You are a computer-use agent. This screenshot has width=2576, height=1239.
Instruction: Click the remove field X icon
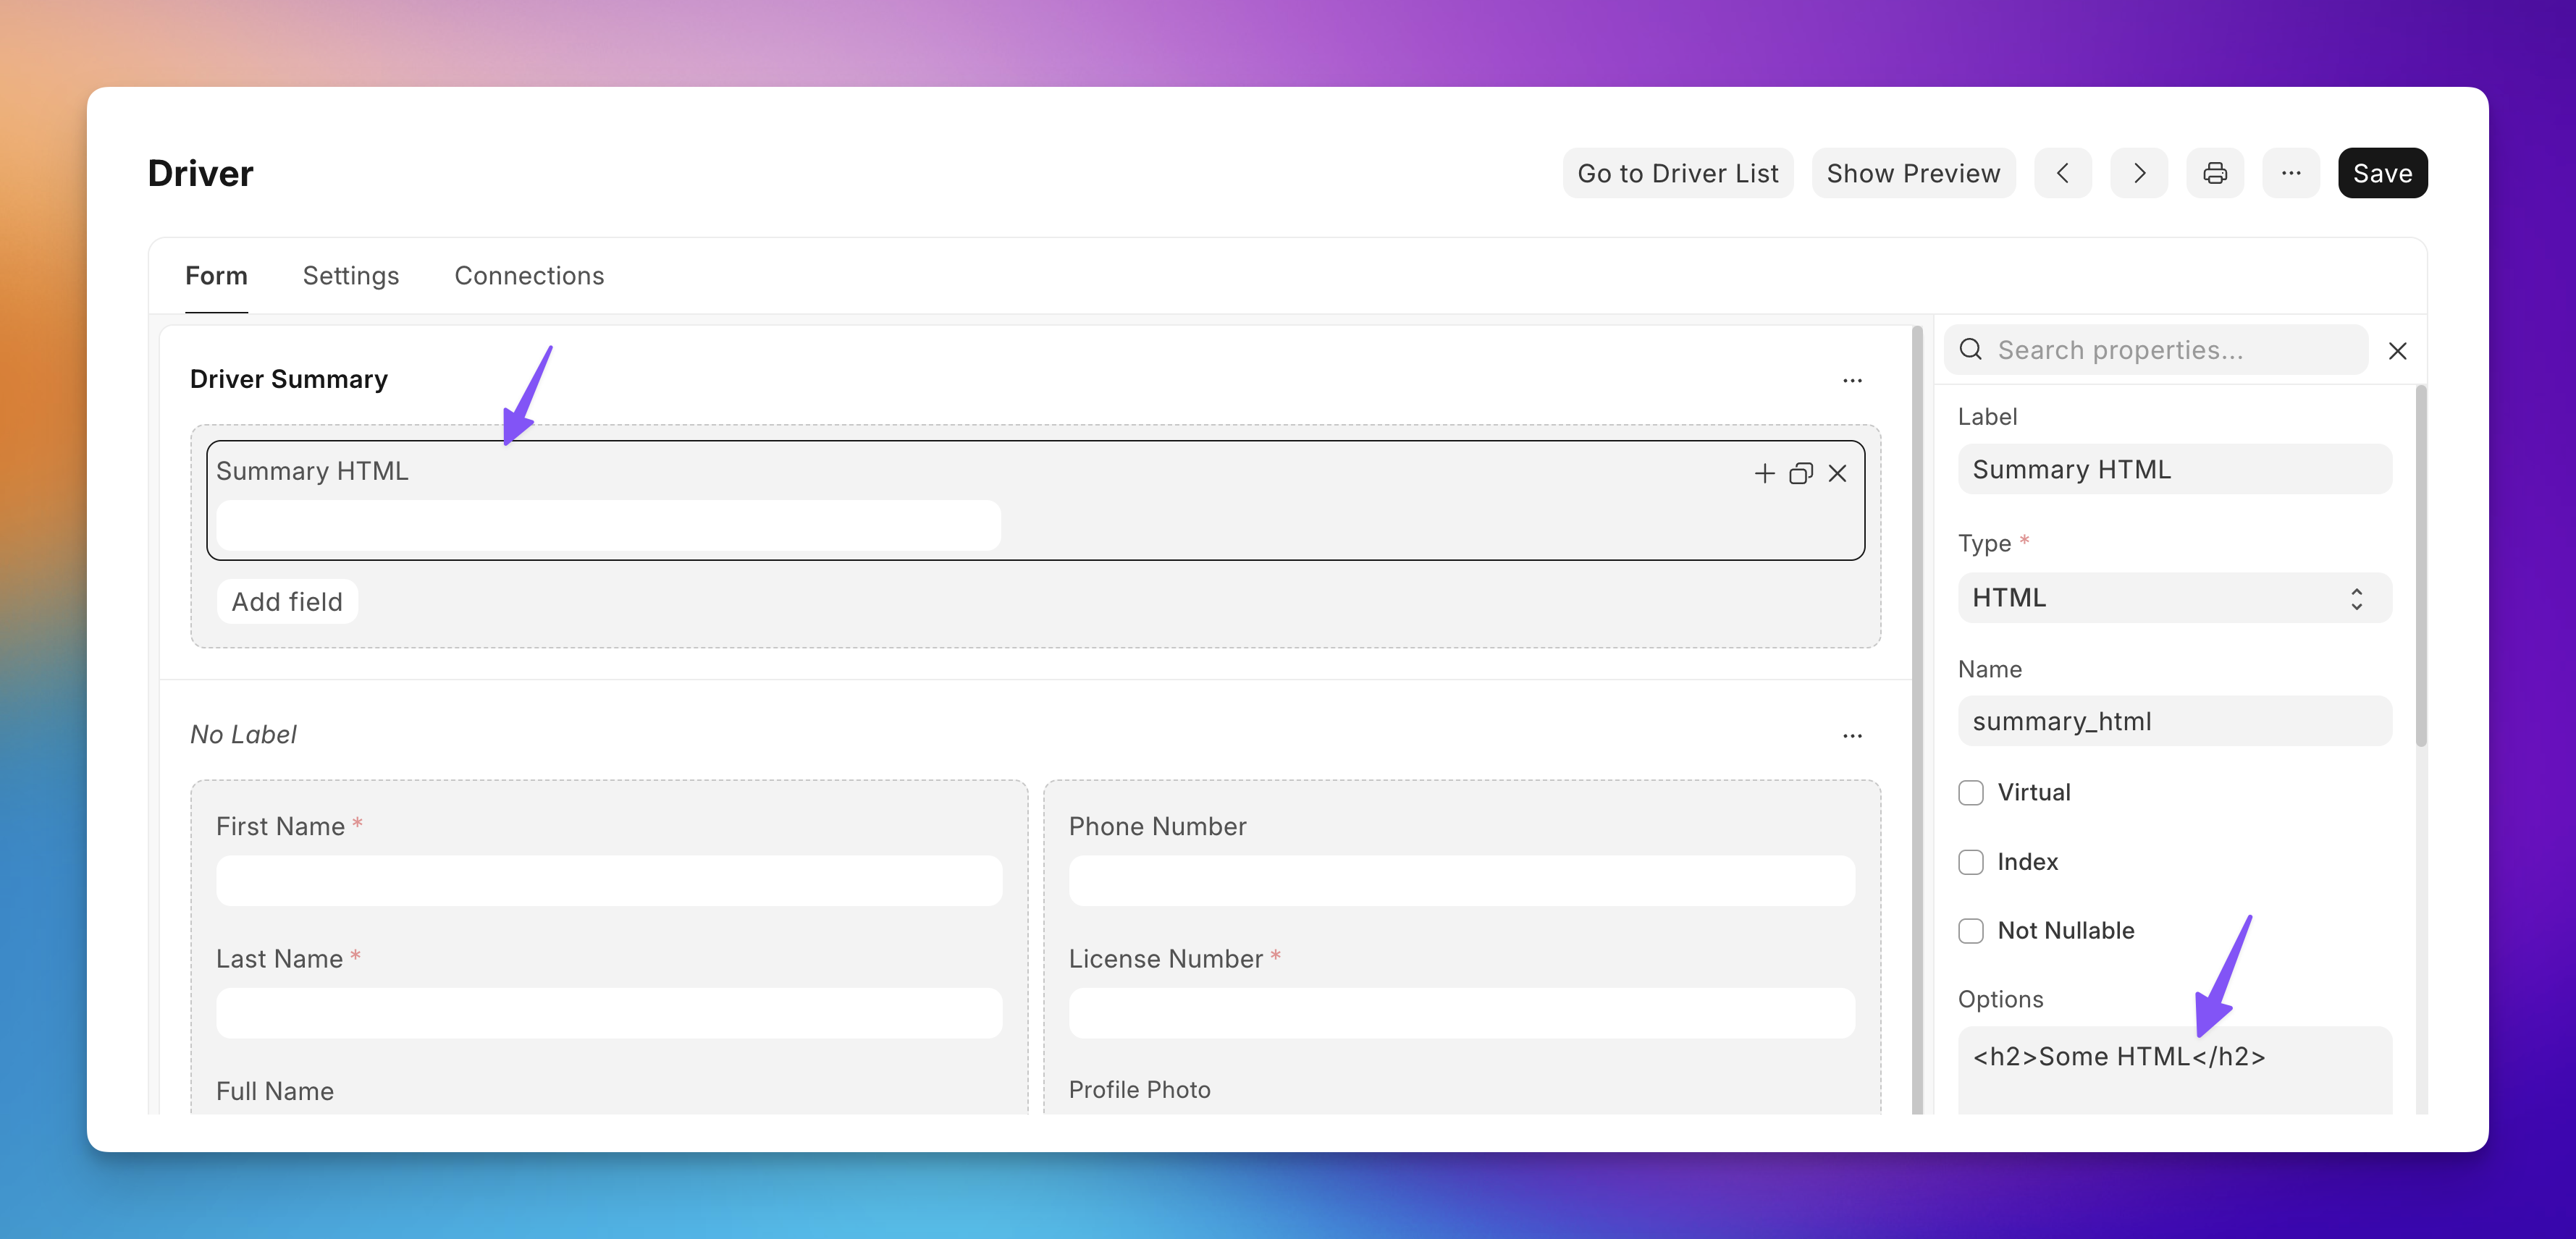pyautogui.click(x=1838, y=473)
